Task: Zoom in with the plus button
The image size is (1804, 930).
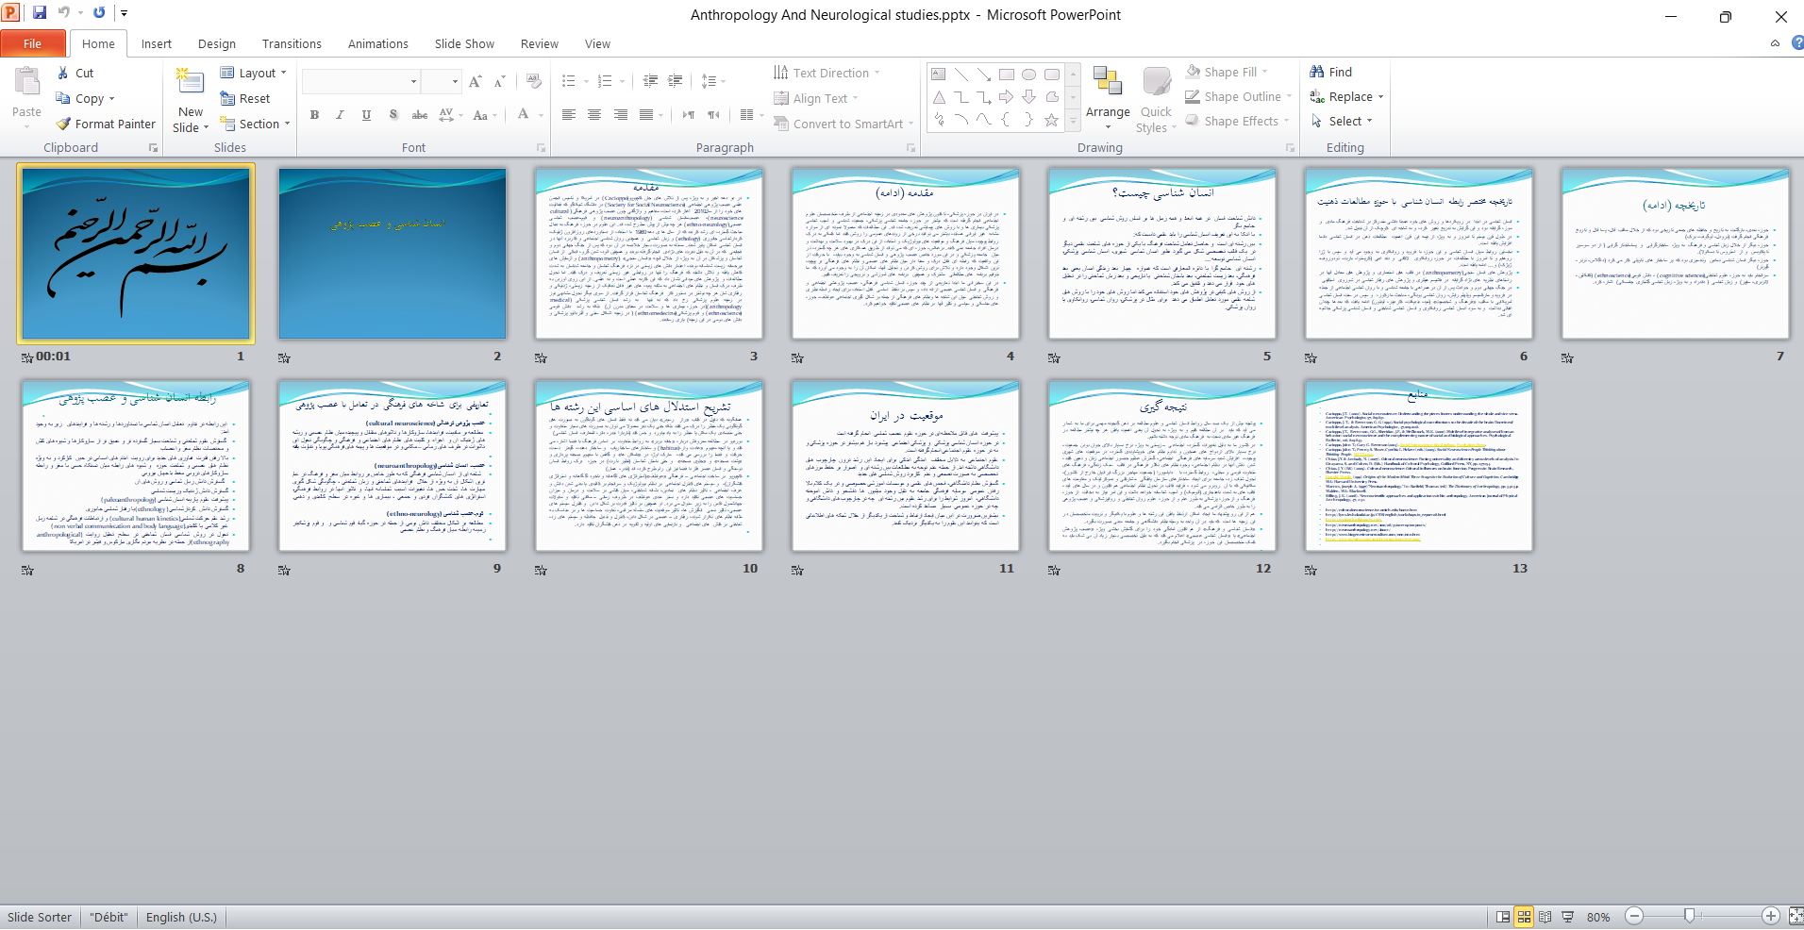Action: pyautogui.click(x=1771, y=916)
